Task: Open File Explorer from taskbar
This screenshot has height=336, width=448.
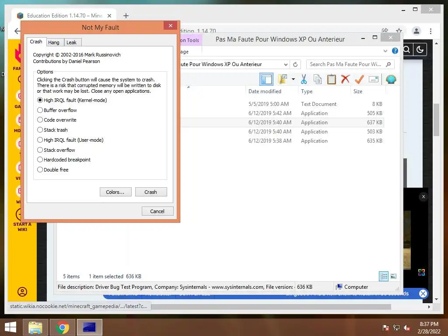Action: 35,327
